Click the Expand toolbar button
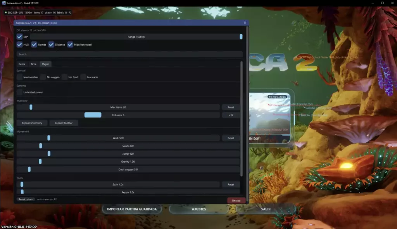This screenshot has width=397, height=229. click(64, 123)
